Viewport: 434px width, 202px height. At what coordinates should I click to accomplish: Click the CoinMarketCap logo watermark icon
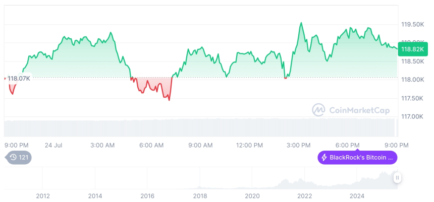(318, 109)
